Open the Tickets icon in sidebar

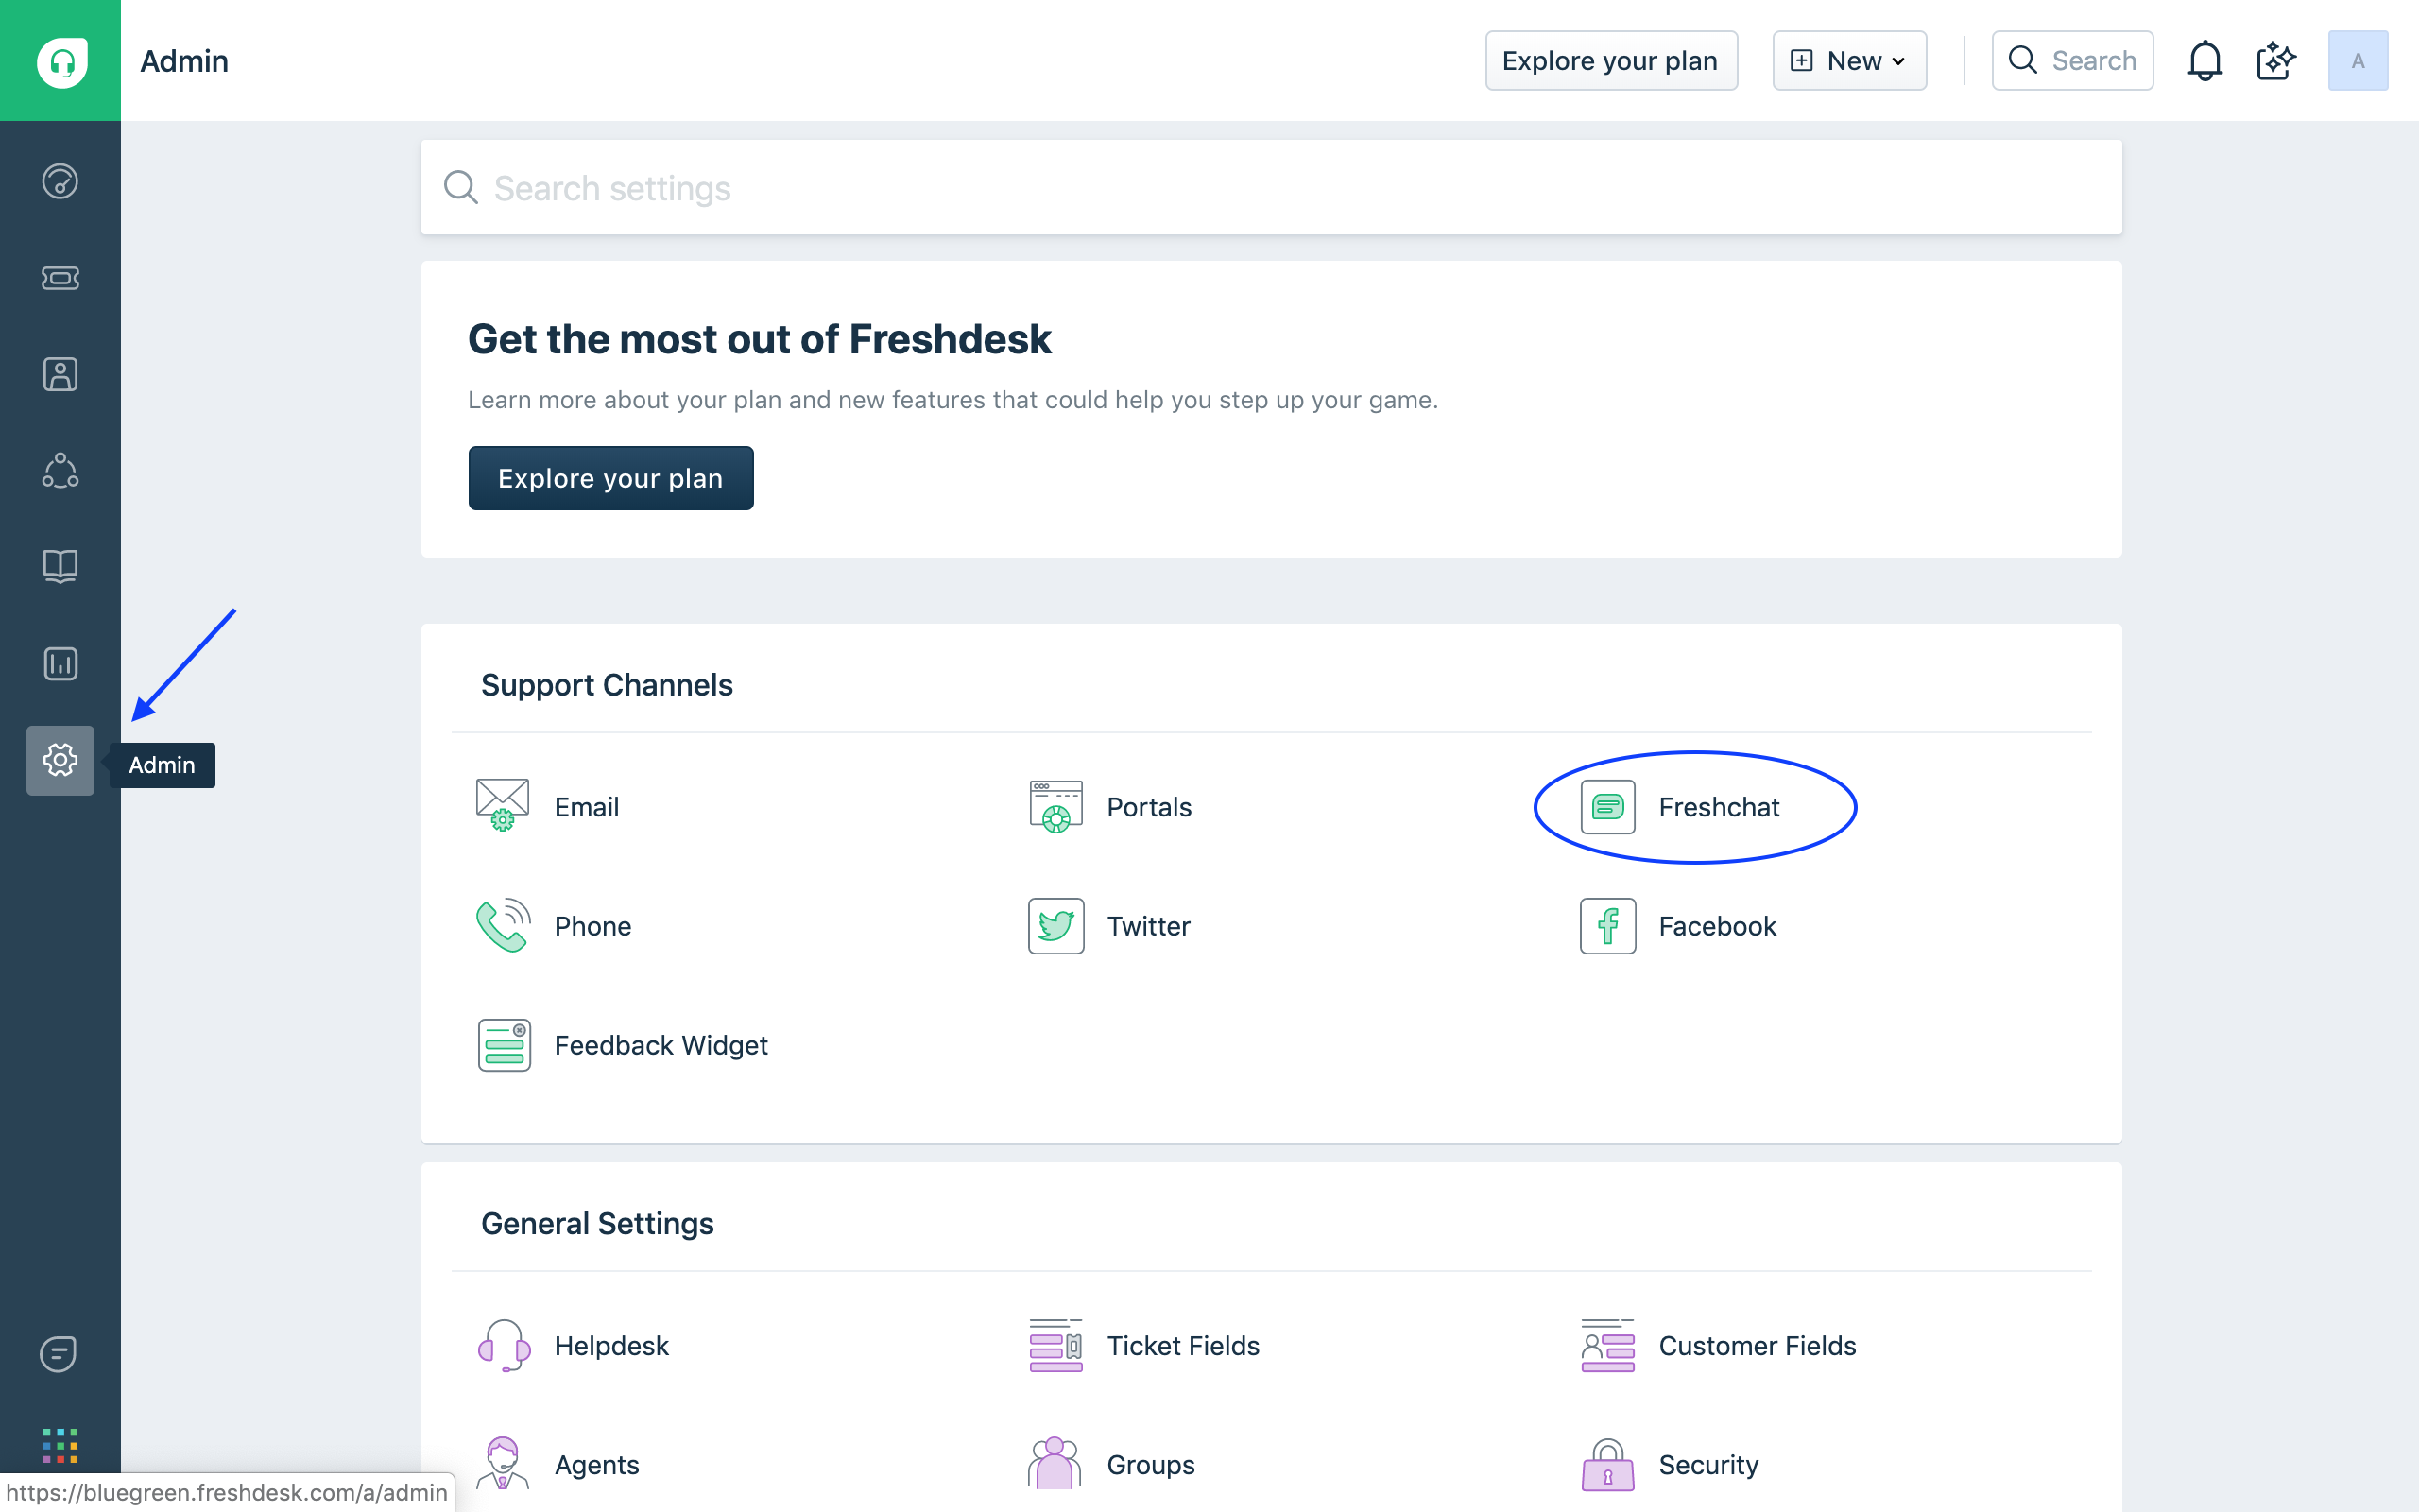tap(60, 278)
